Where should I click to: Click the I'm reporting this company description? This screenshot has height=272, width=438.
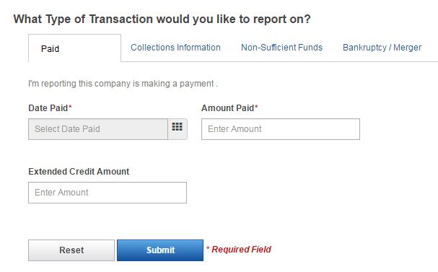click(123, 84)
